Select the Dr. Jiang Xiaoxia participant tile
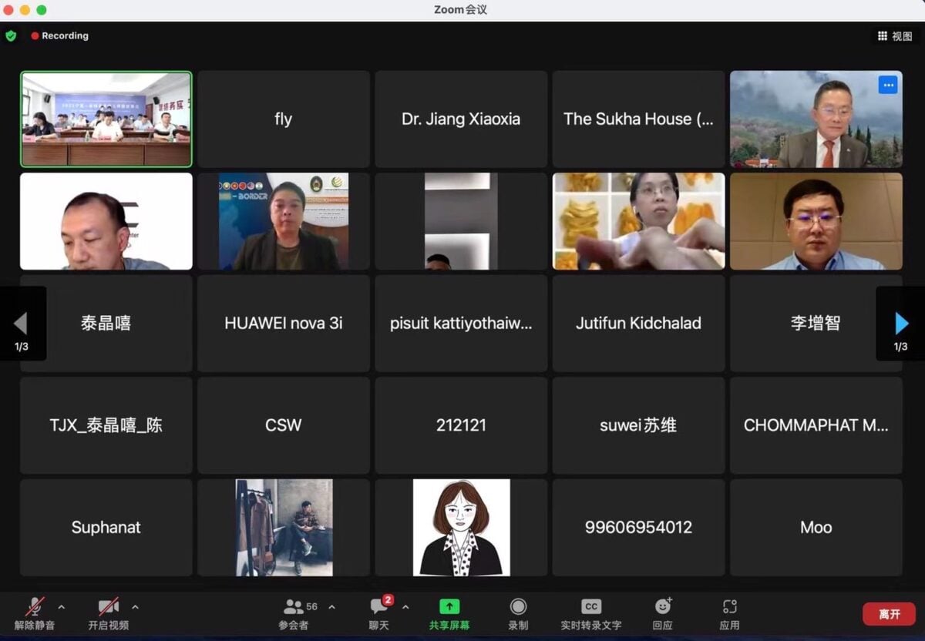This screenshot has height=641, width=925. click(461, 119)
